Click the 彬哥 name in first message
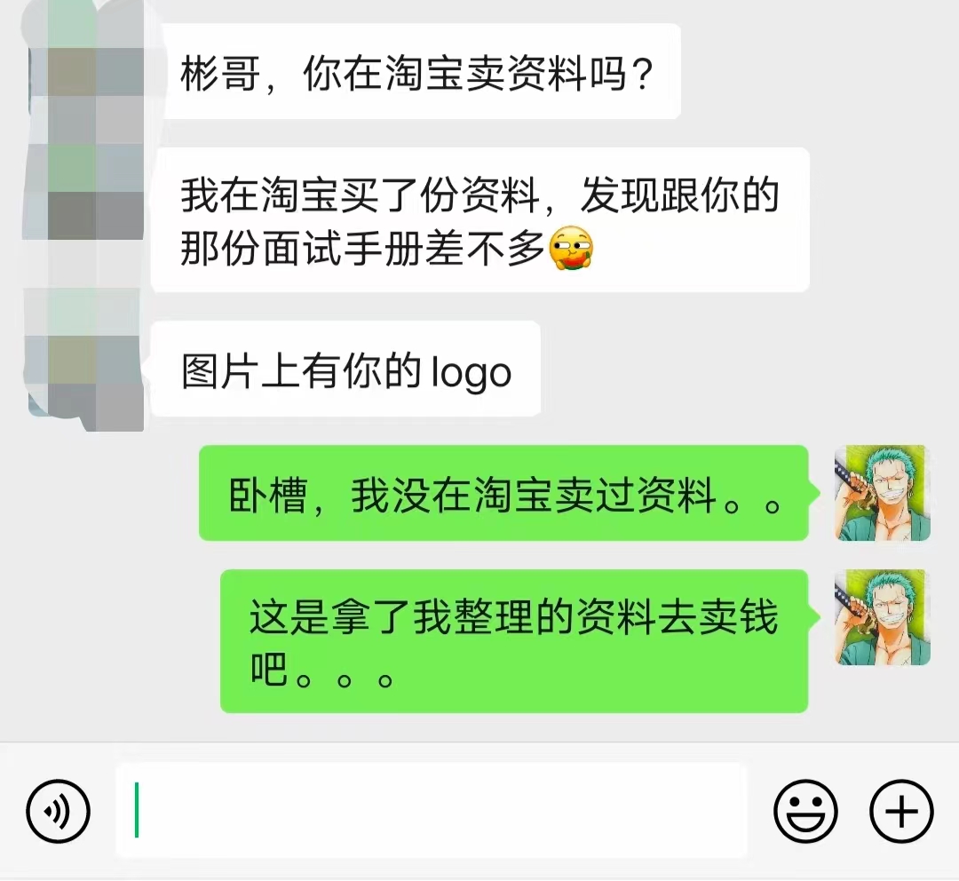The height and width of the screenshot is (881, 959). click(220, 74)
